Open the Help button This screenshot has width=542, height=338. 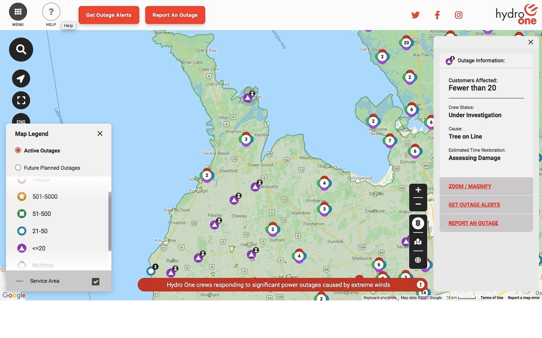[x=51, y=12]
